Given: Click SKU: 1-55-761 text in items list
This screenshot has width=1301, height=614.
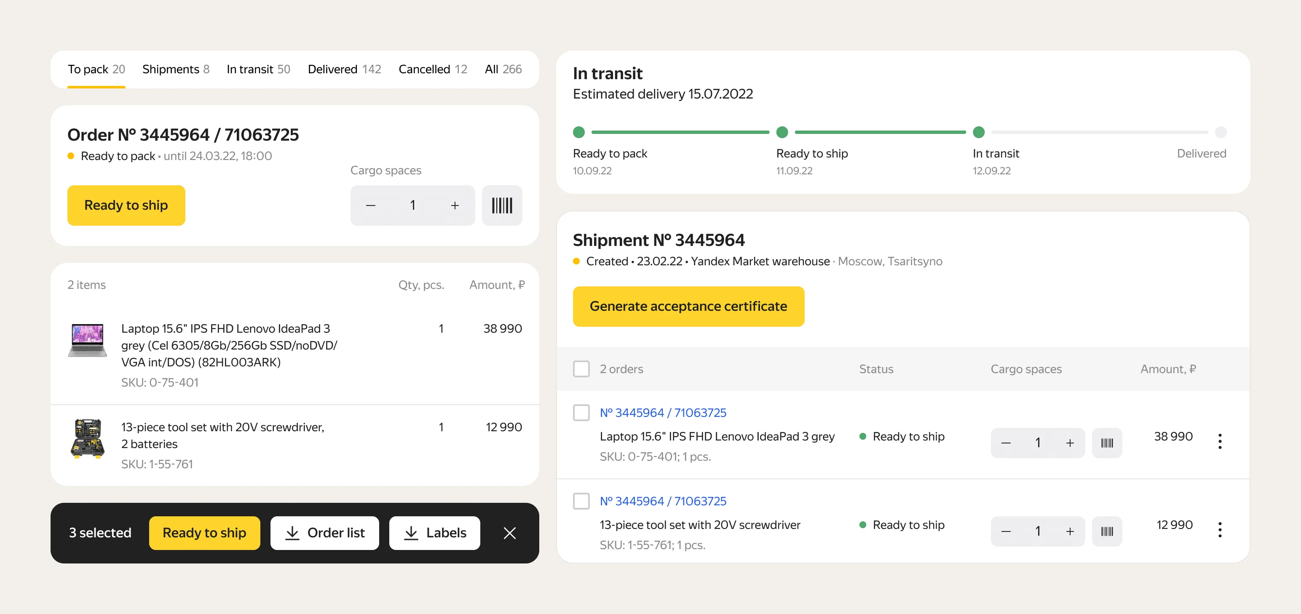Looking at the screenshot, I should point(157,464).
